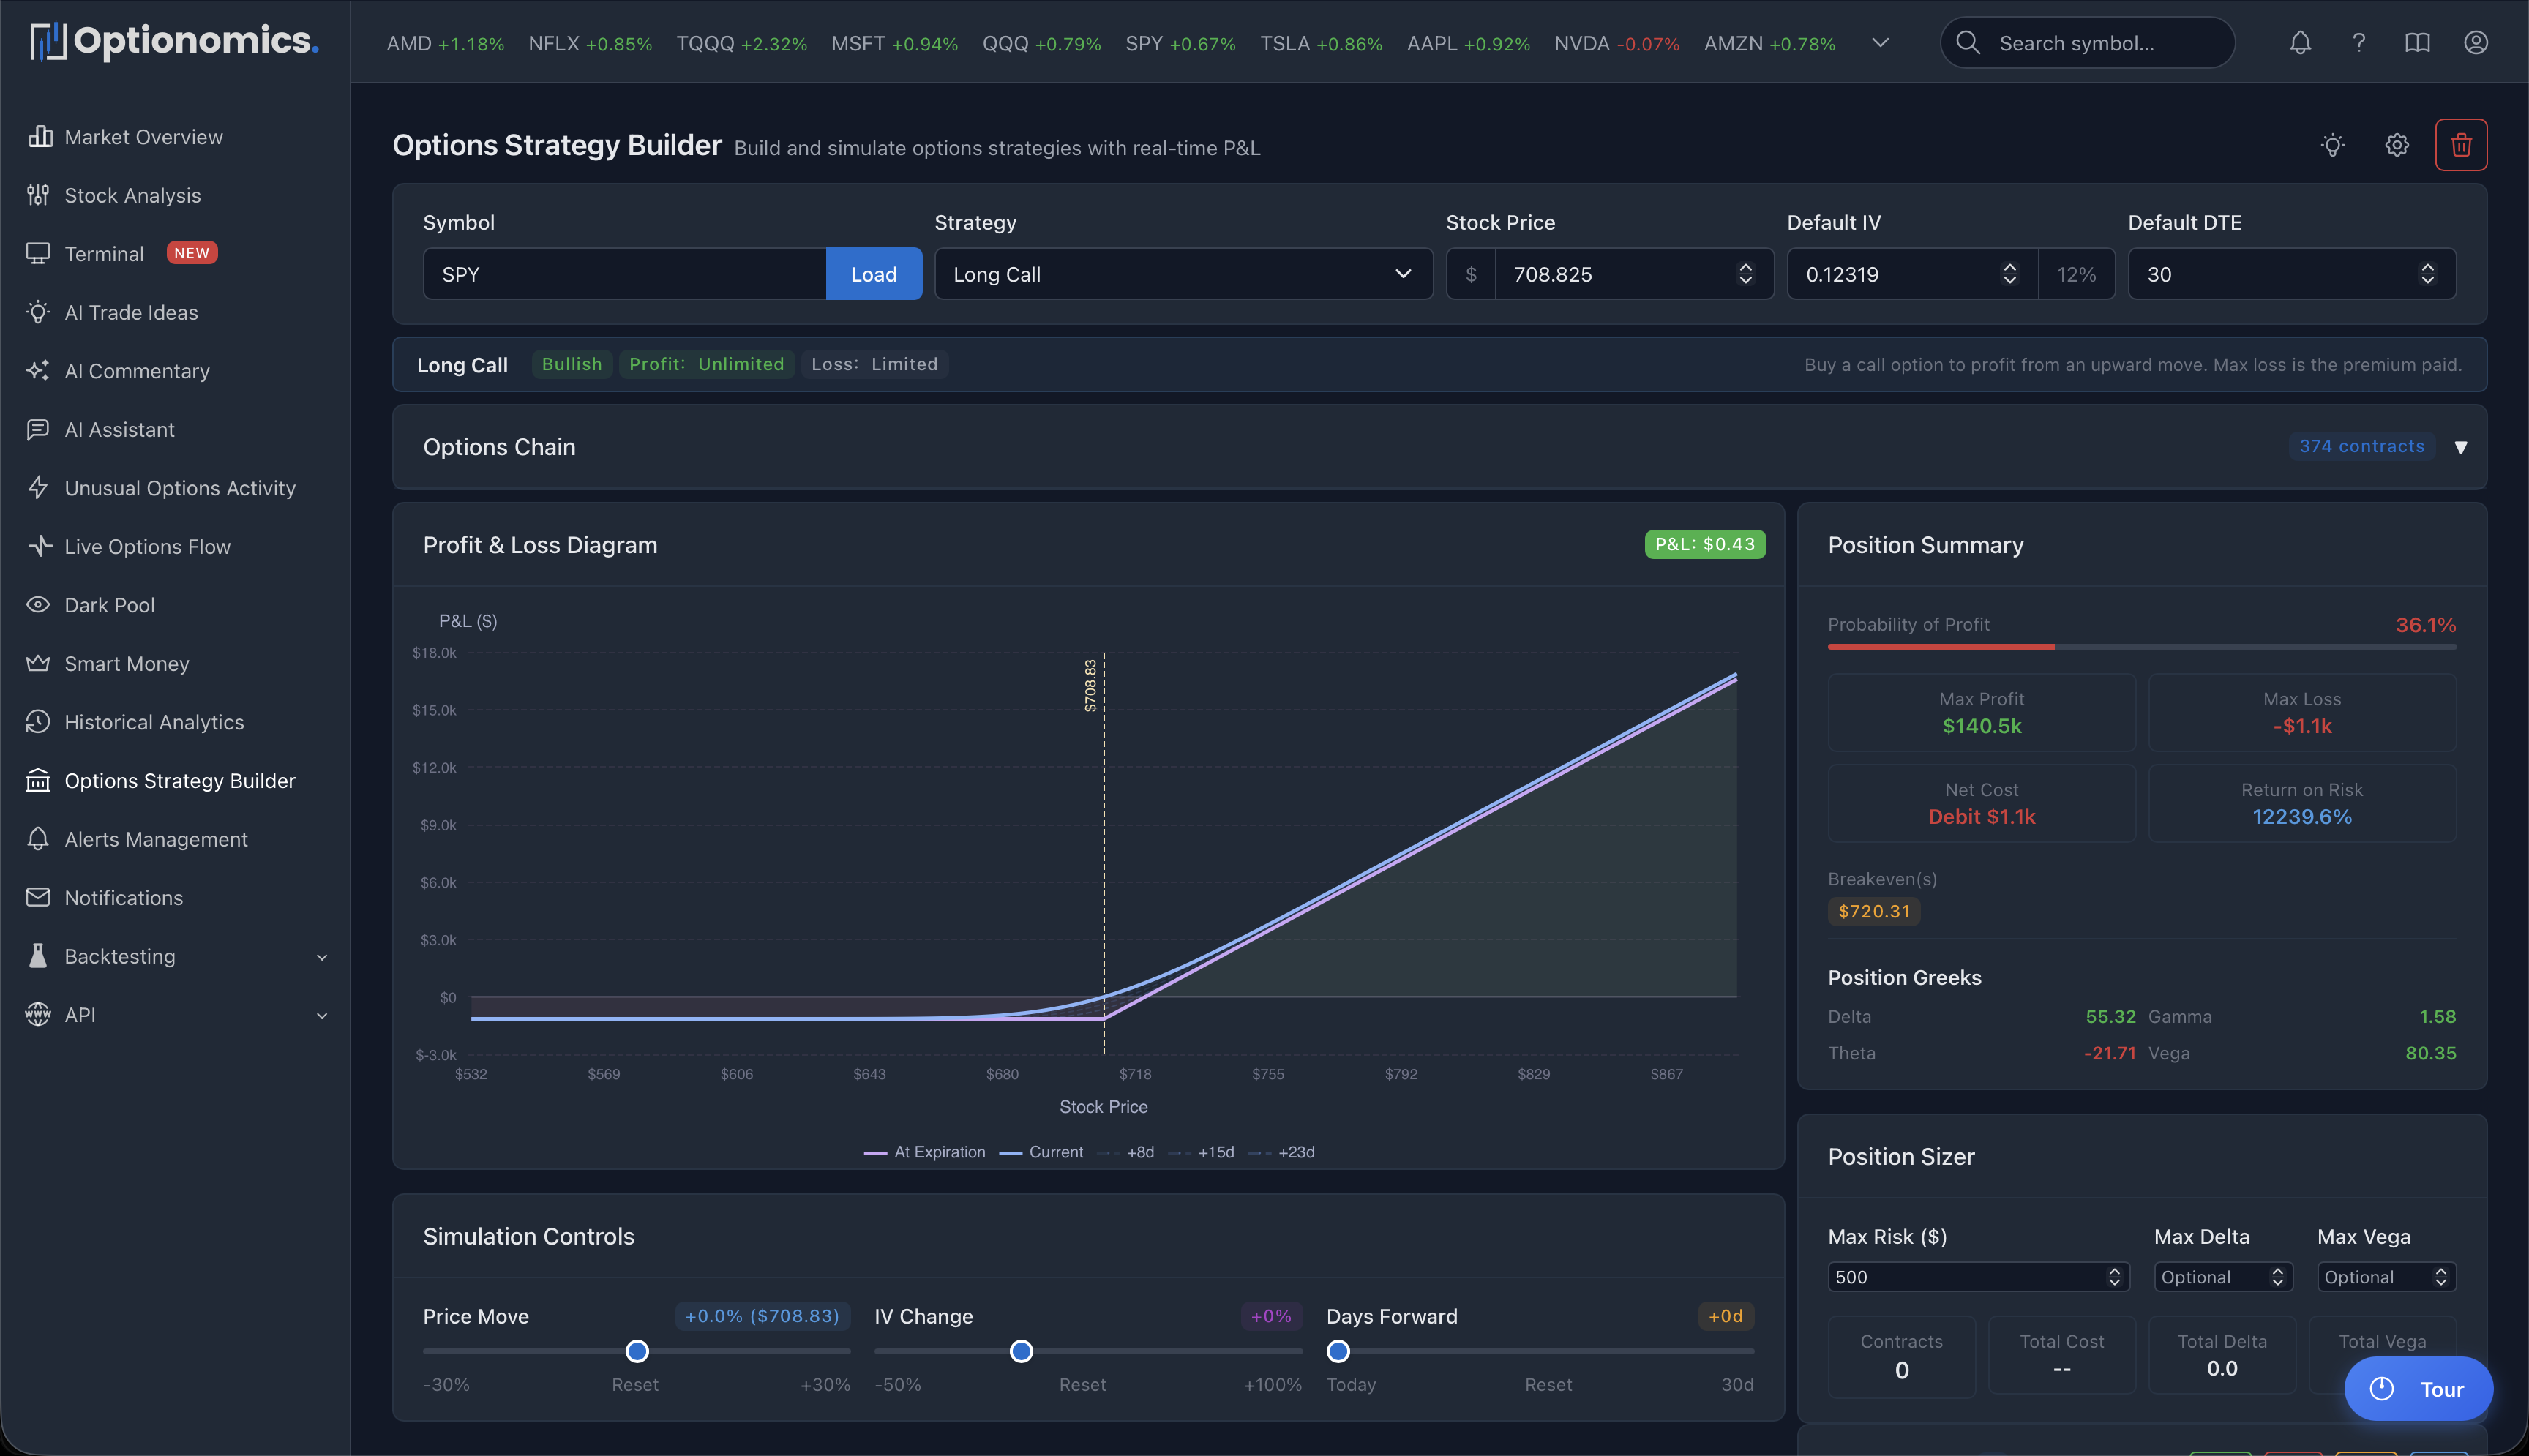
Task: Collapse the Options Chain section
Action: point(2462,447)
